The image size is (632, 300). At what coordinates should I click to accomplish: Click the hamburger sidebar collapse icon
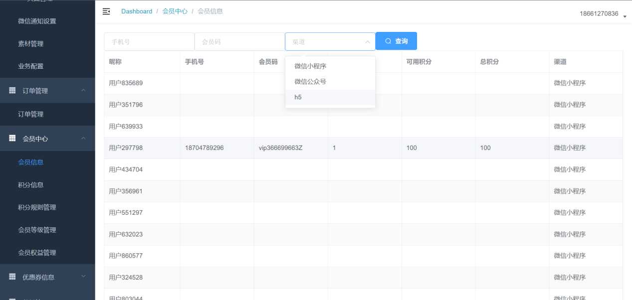pyautogui.click(x=106, y=11)
